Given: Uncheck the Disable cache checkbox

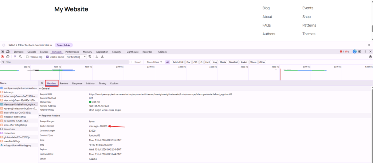Looking at the screenshot, I should [x=47, y=57].
